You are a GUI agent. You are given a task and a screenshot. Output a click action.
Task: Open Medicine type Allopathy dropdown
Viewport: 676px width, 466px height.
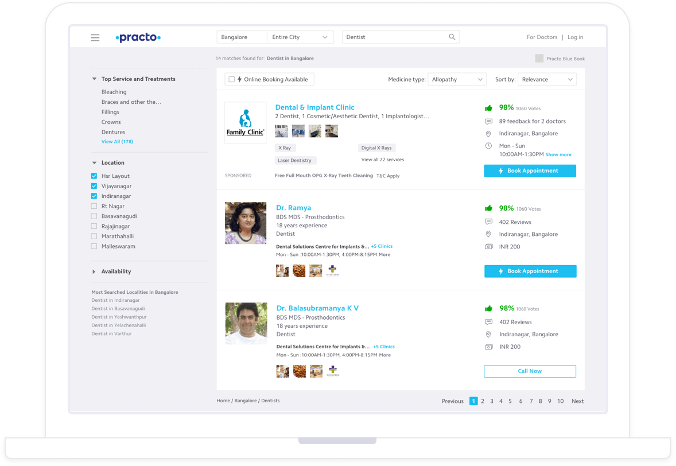coord(457,79)
